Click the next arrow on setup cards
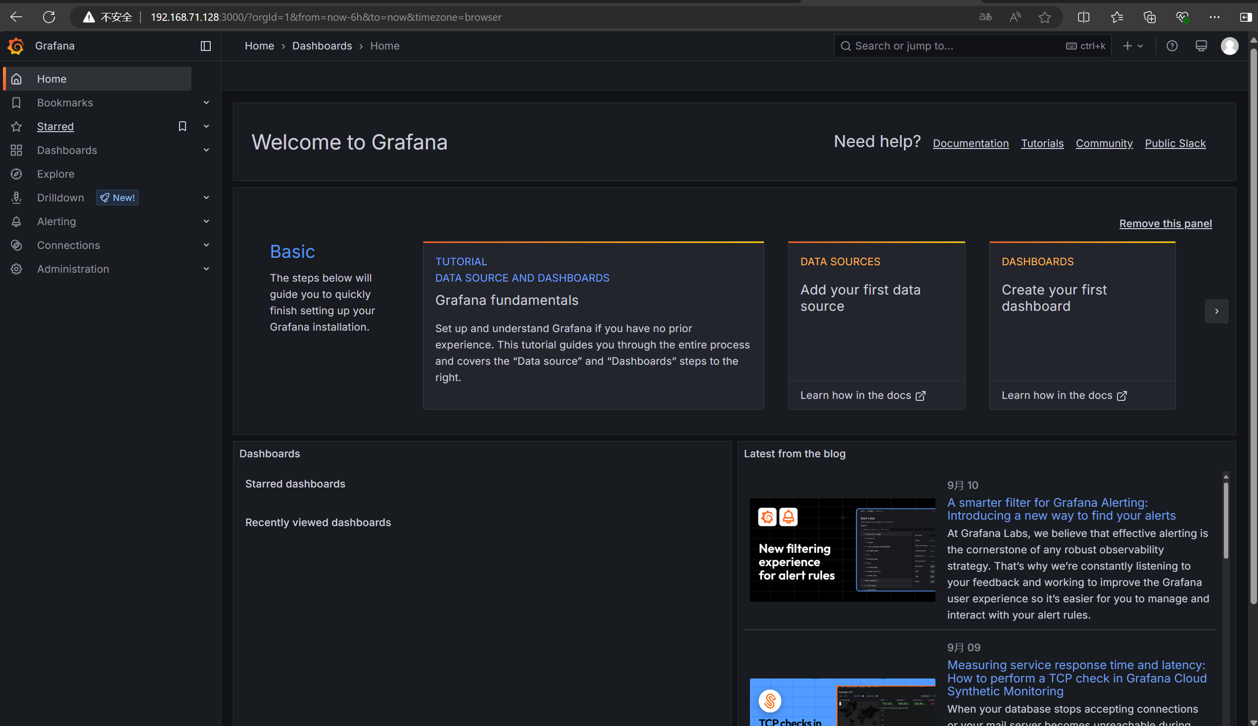This screenshot has height=726, width=1258. coord(1216,312)
